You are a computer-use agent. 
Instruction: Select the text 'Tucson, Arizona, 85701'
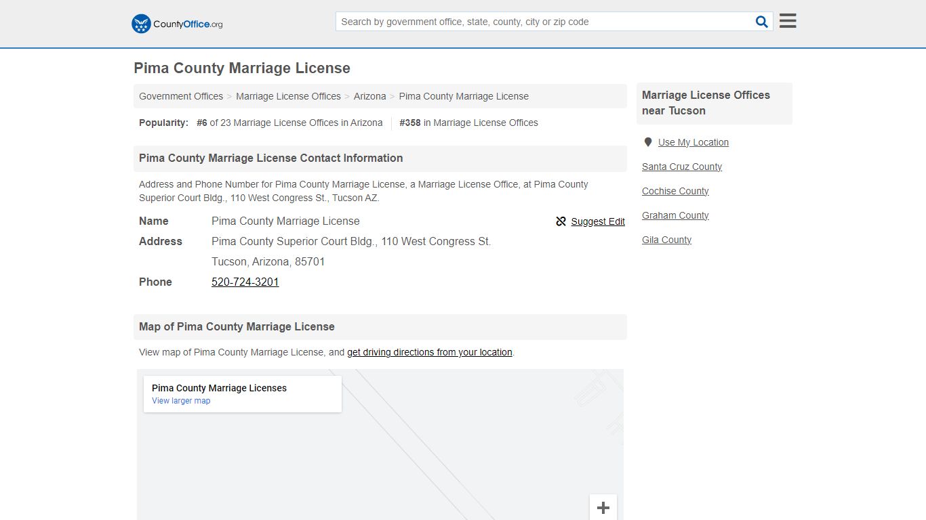pyautogui.click(x=268, y=261)
